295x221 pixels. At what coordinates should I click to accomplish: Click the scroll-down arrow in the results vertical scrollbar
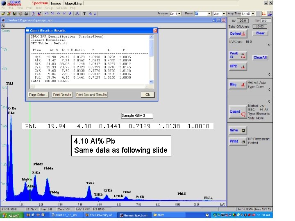[x=151, y=82]
